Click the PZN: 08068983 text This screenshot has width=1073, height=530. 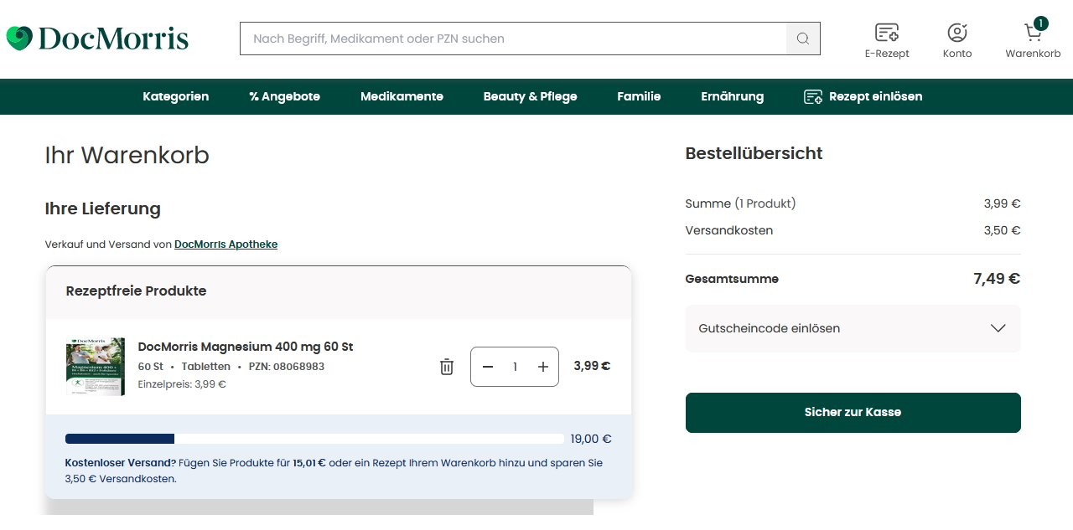pyautogui.click(x=287, y=367)
